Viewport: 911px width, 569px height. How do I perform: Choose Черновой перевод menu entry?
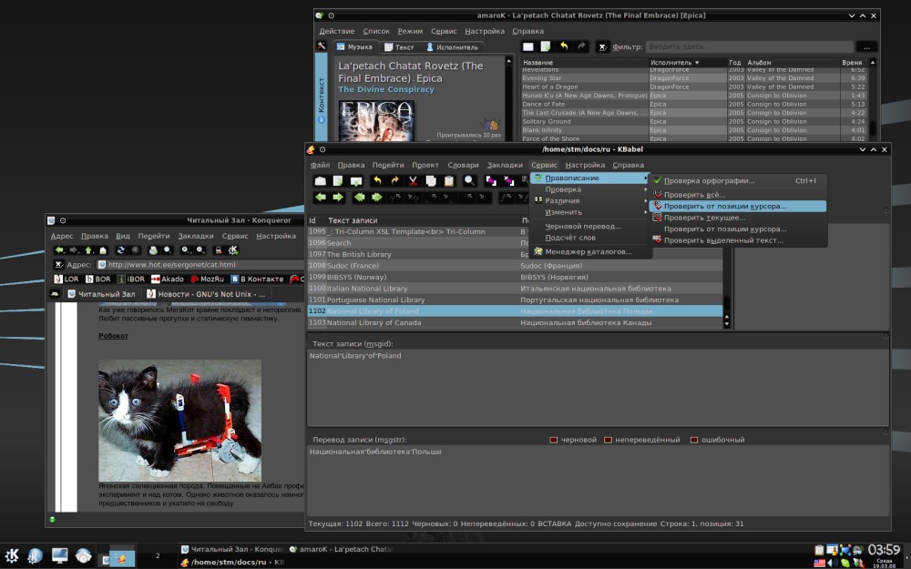tap(589, 227)
